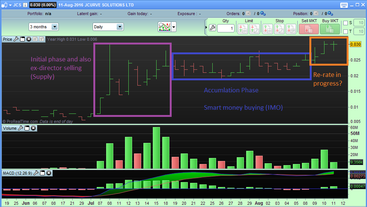The image size is (367, 207).
Task: Click the Qty input field
Action: pyautogui.click(x=226, y=28)
